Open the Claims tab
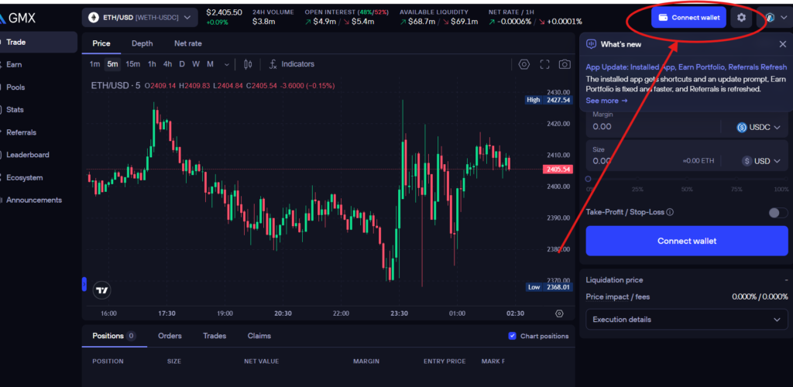The height and width of the screenshot is (387, 793). coord(259,336)
